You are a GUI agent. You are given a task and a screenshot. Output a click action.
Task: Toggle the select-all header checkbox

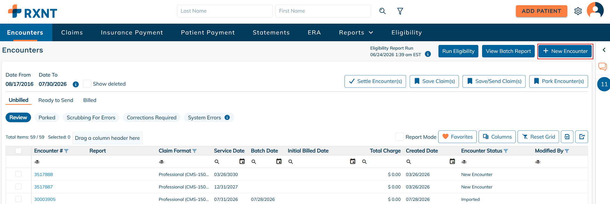[18, 151]
